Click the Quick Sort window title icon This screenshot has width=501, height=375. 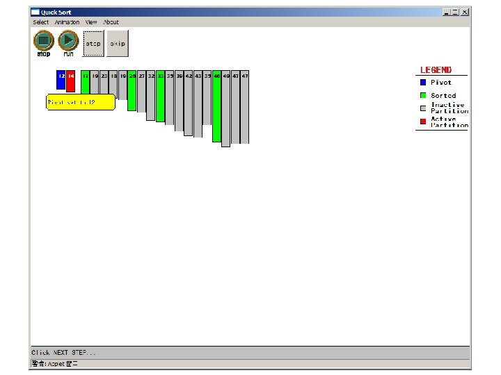pos(35,12)
